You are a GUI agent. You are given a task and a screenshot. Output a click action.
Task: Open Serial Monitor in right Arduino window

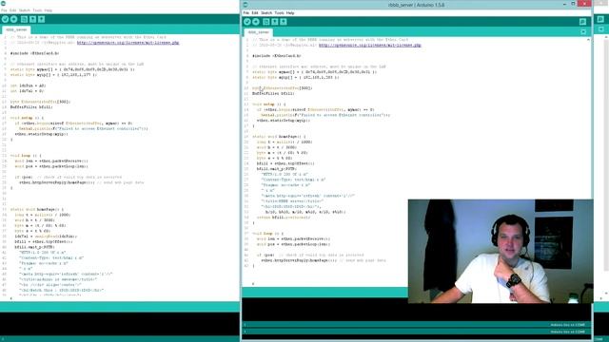[x=582, y=22]
